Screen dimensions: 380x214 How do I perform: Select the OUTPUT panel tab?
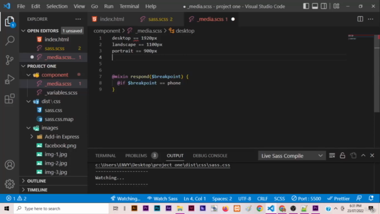click(175, 156)
